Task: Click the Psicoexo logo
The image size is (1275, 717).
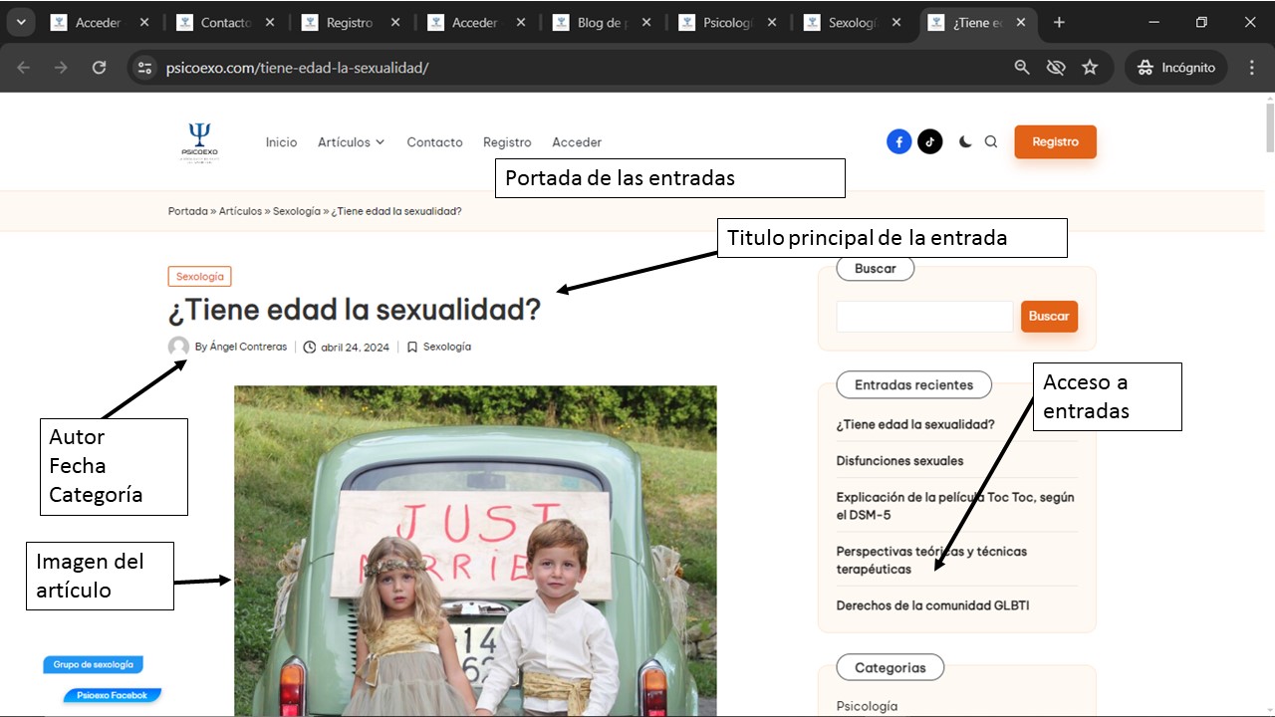Action: point(199,141)
